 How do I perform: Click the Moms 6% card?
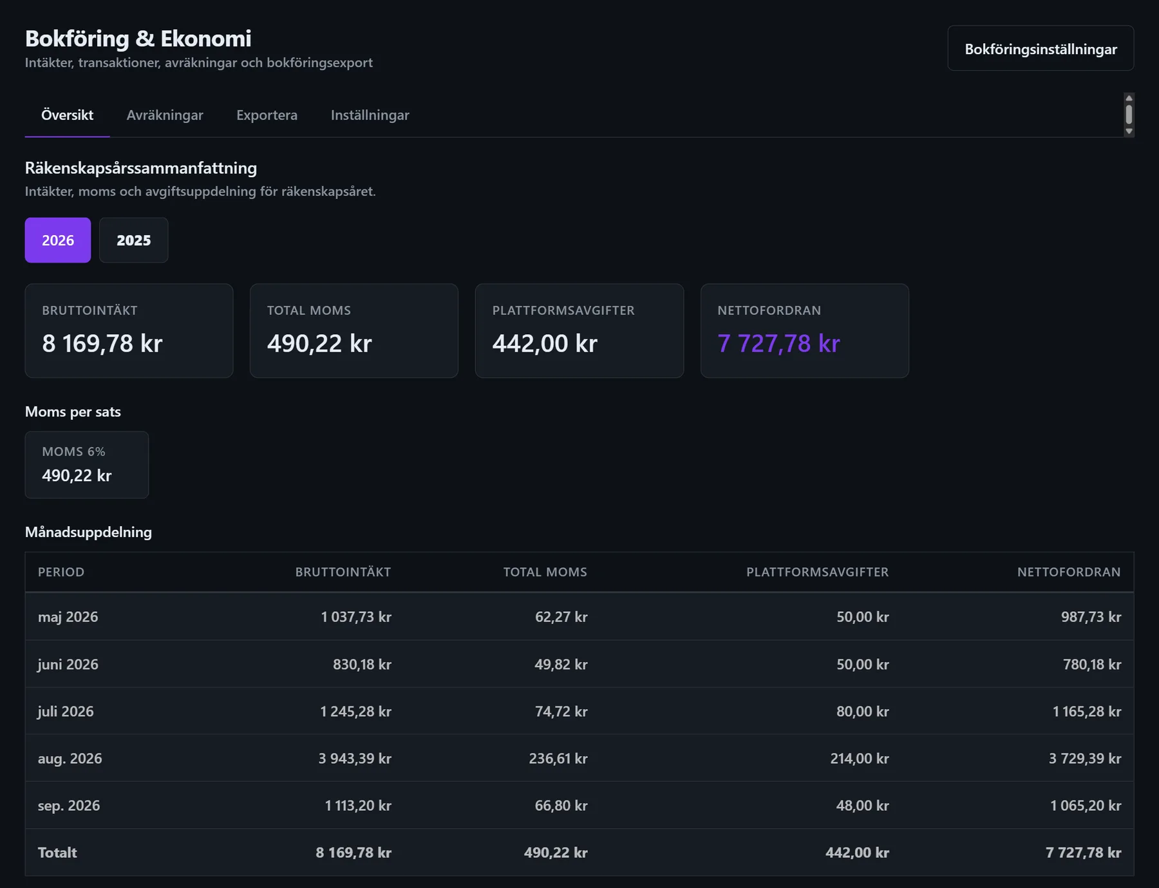click(87, 465)
